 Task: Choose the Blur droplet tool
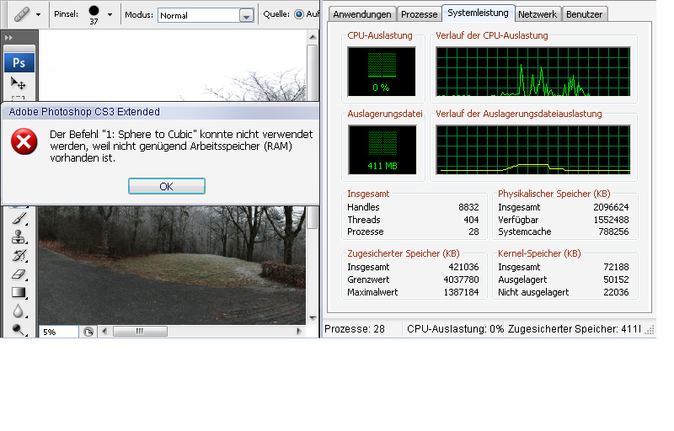point(19,311)
